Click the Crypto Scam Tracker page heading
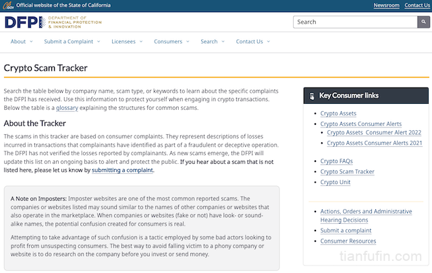432x273 pixels. pos(46,68)
